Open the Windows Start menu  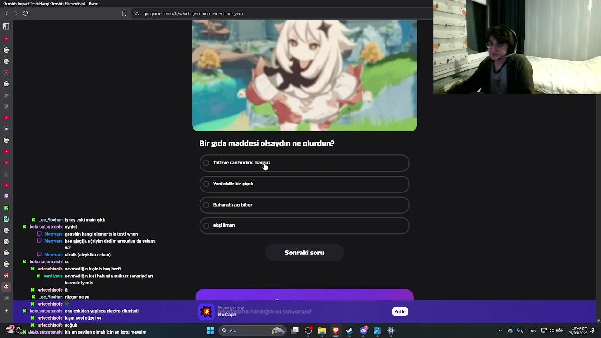coord(210,330)
